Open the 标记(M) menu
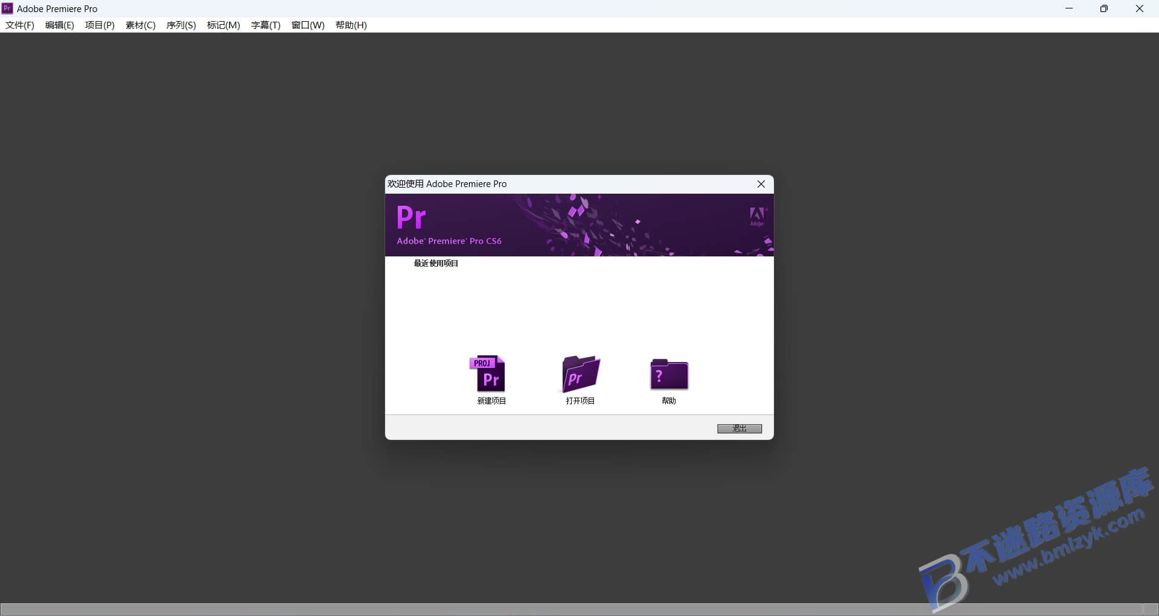 click(223, 25)
